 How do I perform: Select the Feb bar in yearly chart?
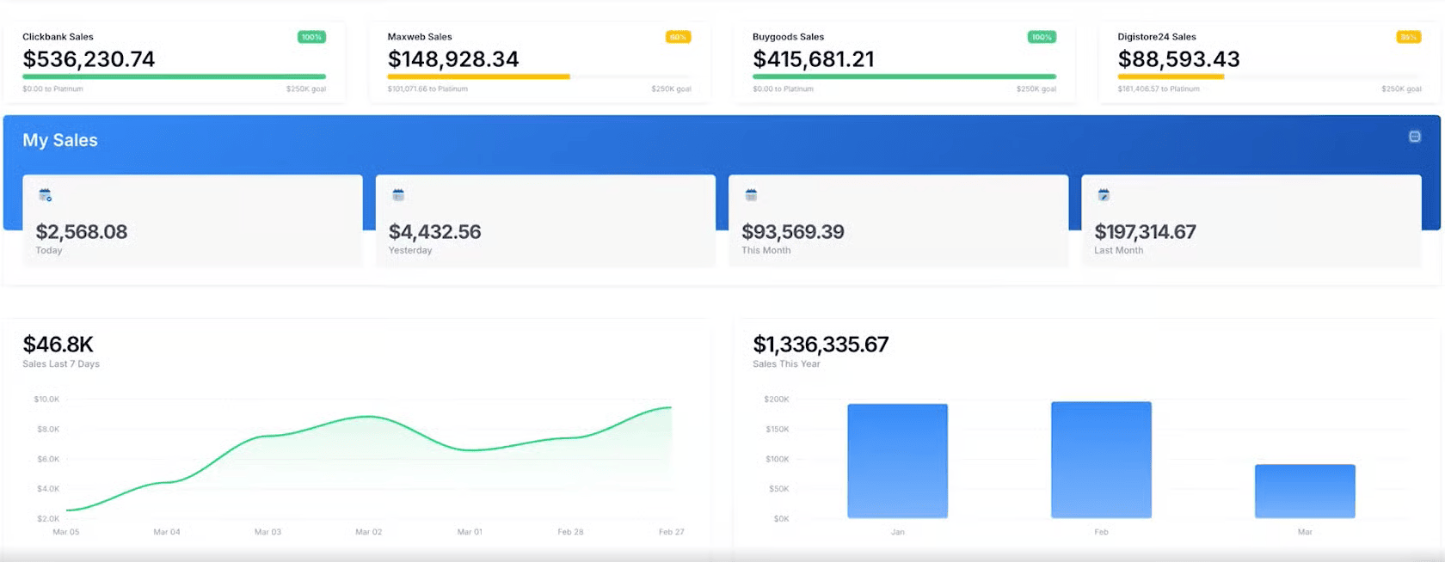point(1101,460)
